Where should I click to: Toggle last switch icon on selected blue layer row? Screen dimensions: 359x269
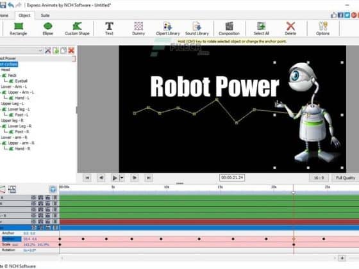pos(55,227)
